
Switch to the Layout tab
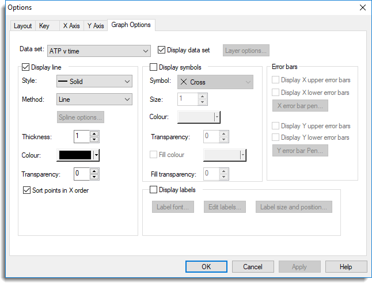pos(22,26)
